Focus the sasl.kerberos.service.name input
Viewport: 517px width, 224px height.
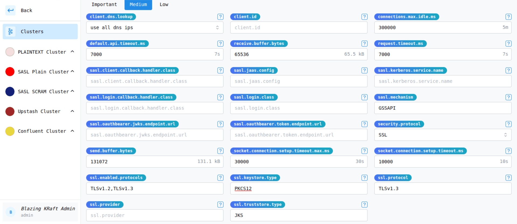click(443, 81)
